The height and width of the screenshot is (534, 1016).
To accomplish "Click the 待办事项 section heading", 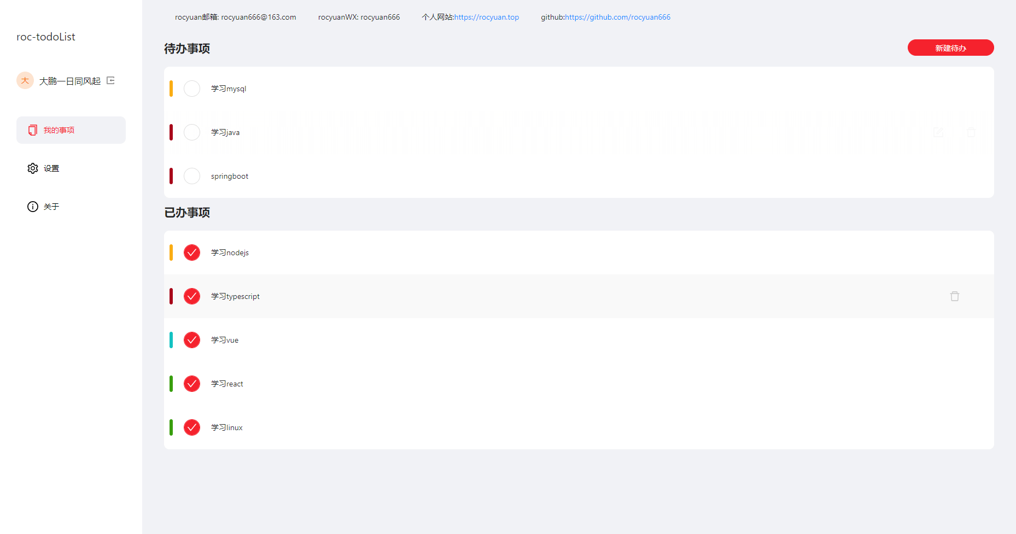I will 187,49.
